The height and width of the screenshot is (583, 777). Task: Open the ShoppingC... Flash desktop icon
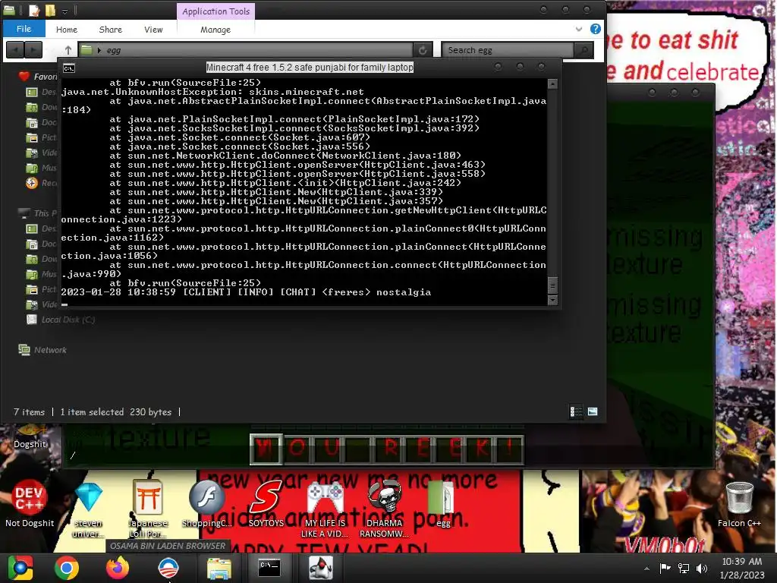point(206,503)
